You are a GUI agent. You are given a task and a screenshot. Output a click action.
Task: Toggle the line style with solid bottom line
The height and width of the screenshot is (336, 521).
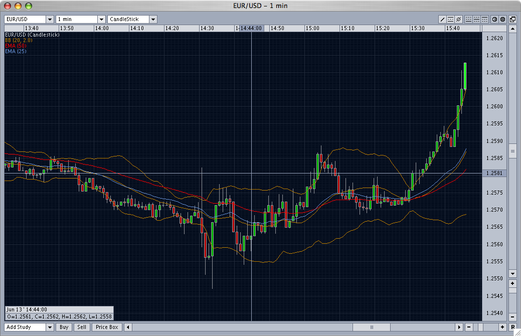469,20
